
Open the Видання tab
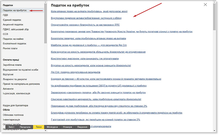tap(82, 127)
